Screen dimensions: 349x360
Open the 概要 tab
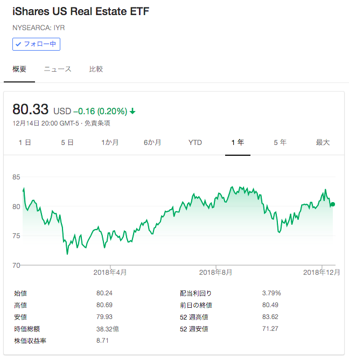(19, 69)
